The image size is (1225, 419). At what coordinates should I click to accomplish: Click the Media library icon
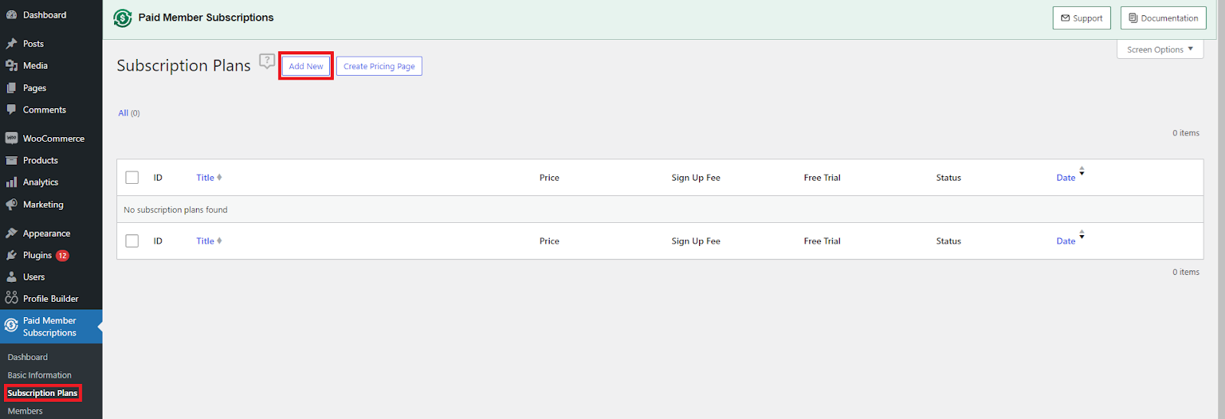(x=11, y=66)
